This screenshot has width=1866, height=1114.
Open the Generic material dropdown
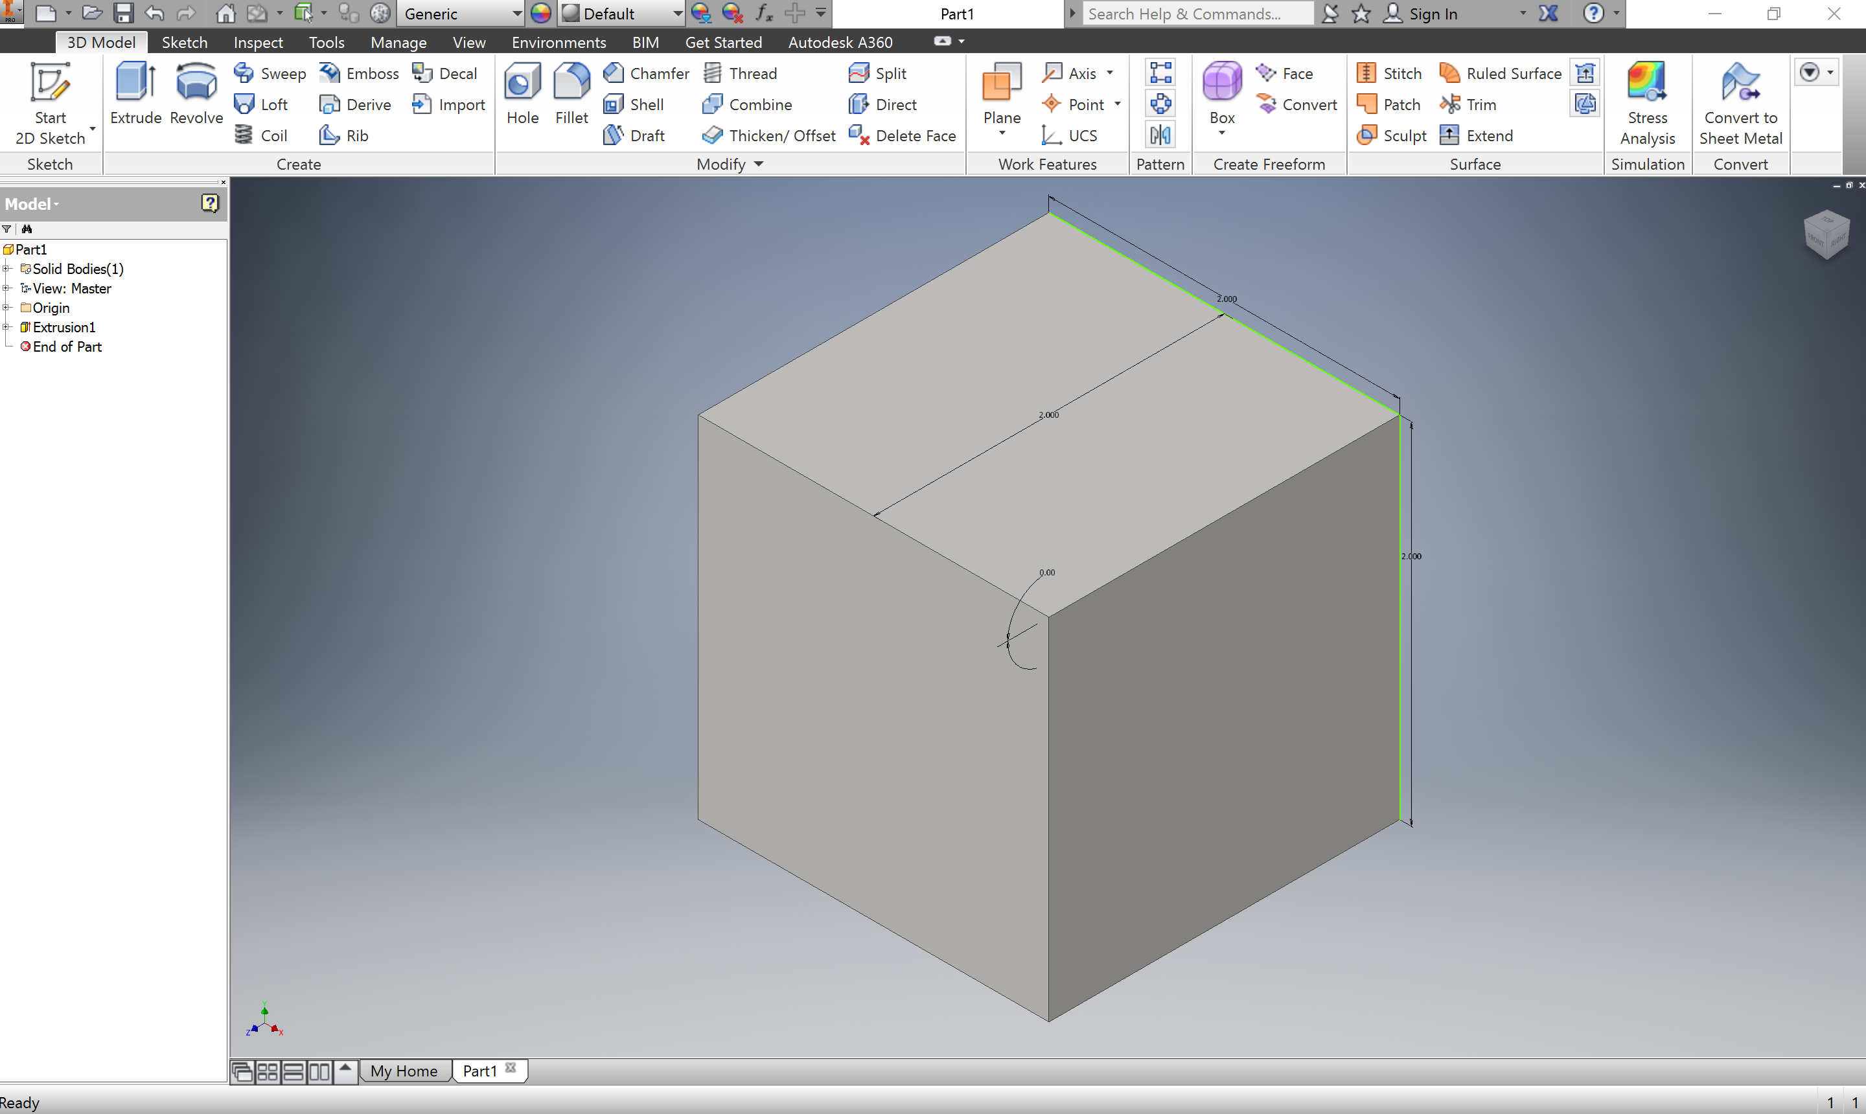coord(516,14)
